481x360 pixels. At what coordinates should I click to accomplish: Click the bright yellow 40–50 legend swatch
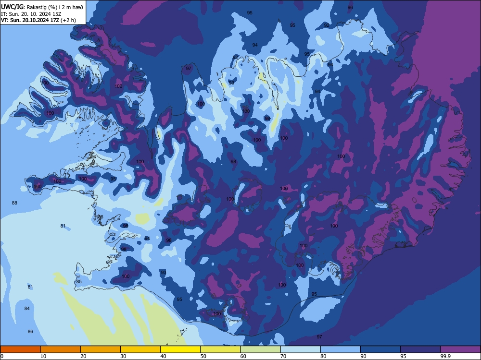[x=180, y=349]
